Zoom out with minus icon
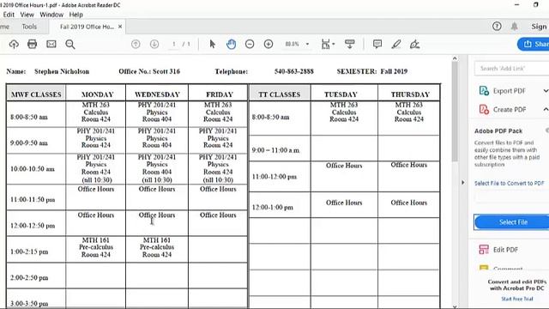Screen dimensions: 549x309 250,44
